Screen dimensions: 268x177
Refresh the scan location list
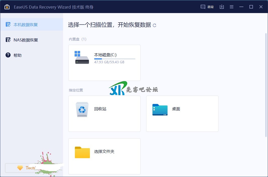pos(154,25)
